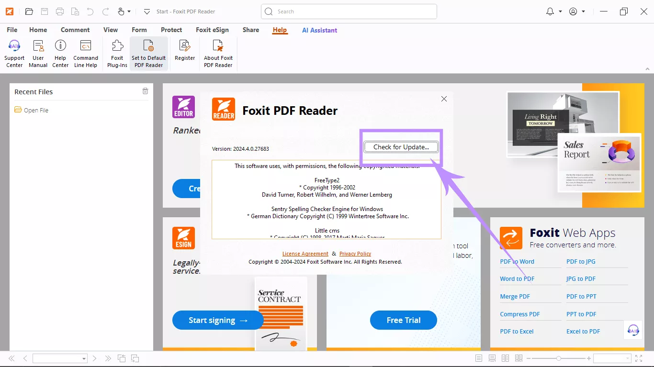Open About Foxit PDF Reader

[218, 54]
